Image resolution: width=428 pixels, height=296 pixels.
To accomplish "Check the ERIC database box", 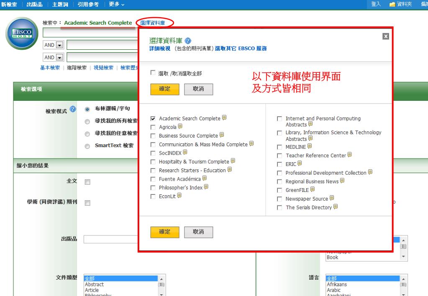I will coord(279,164).
